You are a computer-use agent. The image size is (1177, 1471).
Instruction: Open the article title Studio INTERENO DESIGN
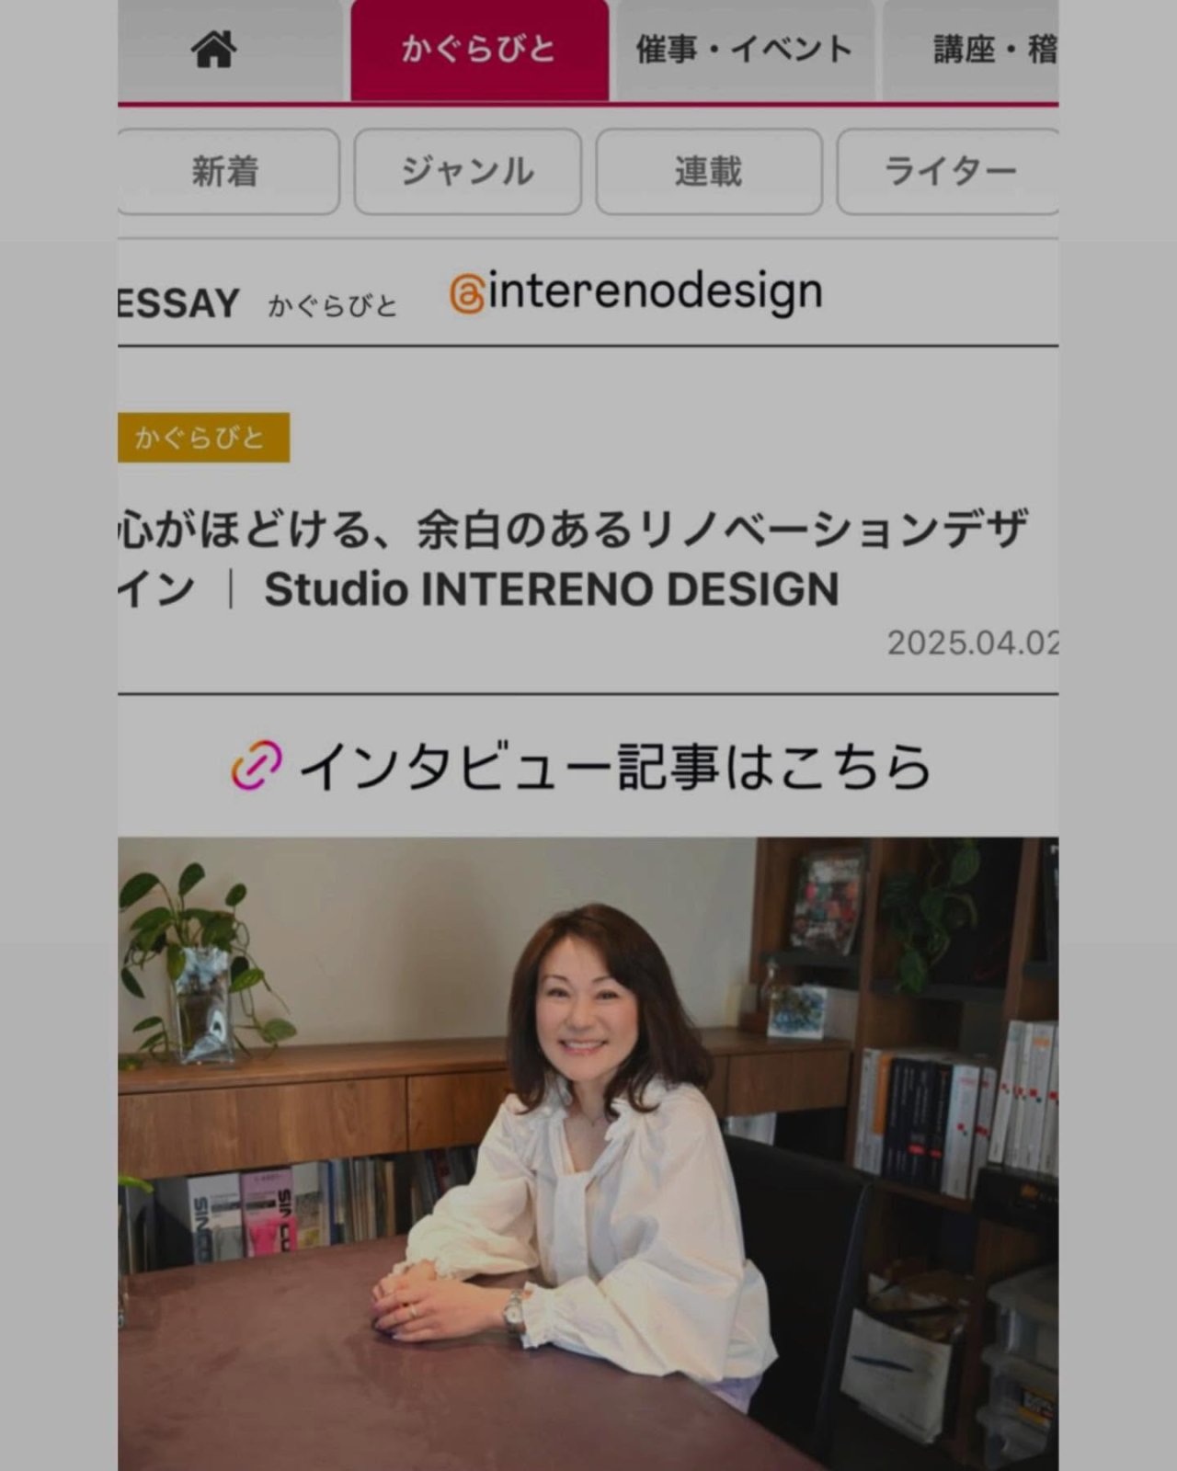point(573,559)
